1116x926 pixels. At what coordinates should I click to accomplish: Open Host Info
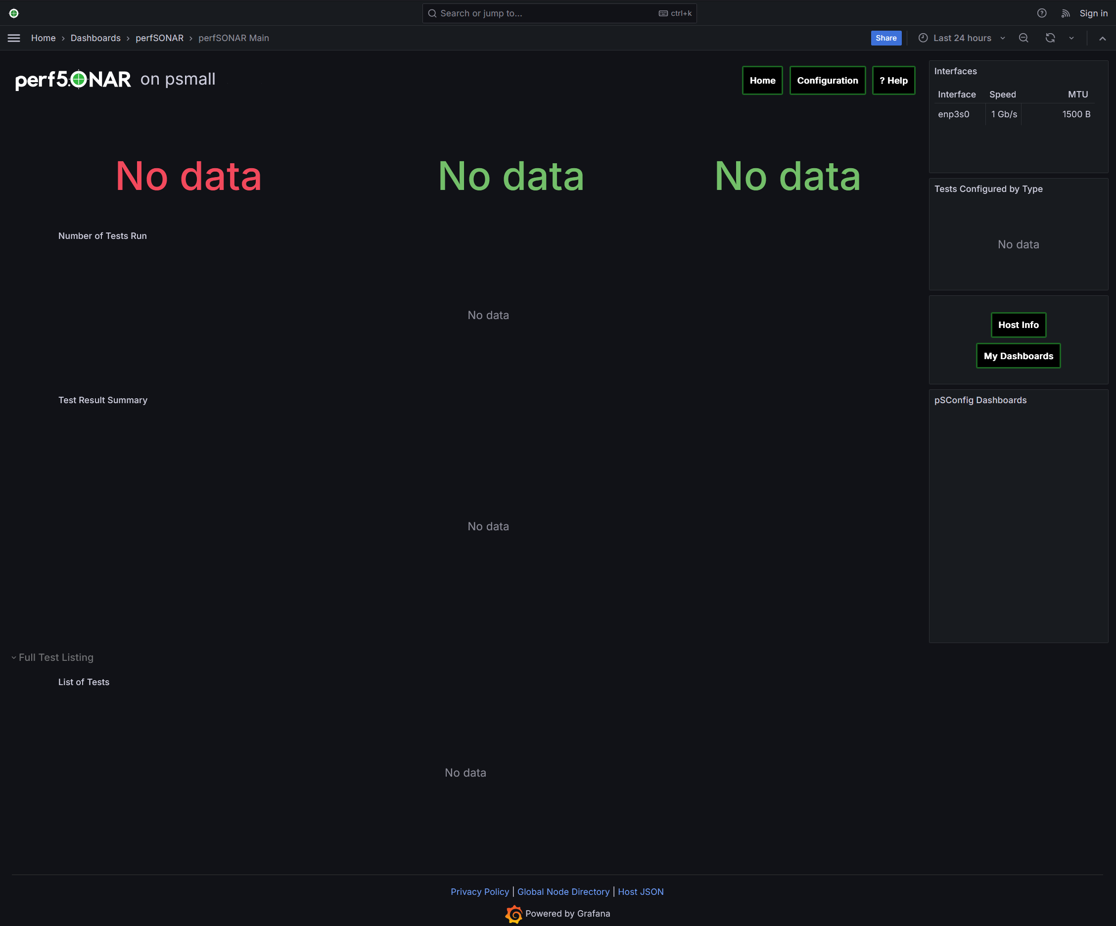click(x=1018, y=324)
